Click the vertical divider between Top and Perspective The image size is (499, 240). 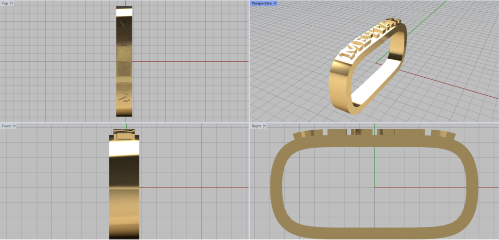249,61
